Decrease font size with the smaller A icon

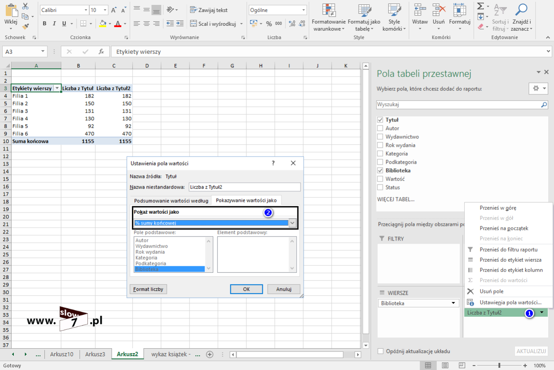coord(124,10)
